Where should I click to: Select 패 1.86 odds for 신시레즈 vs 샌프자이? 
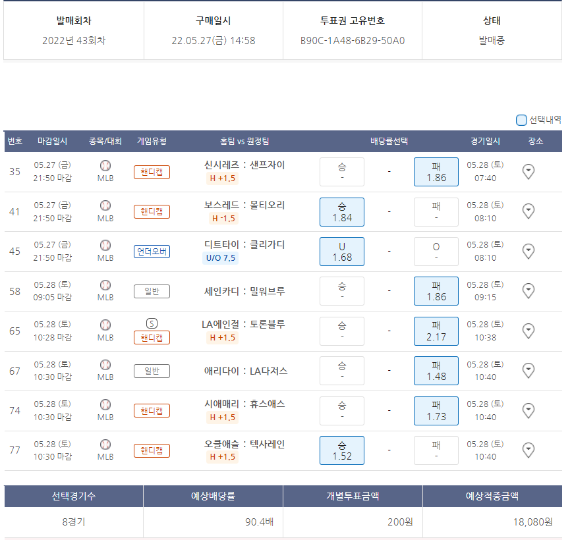(436, 172)
